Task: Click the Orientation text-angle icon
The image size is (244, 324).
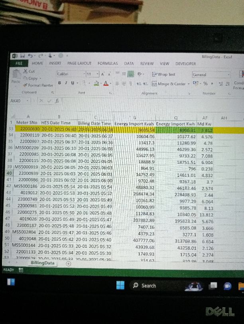Action: click(x=140, y=74)
